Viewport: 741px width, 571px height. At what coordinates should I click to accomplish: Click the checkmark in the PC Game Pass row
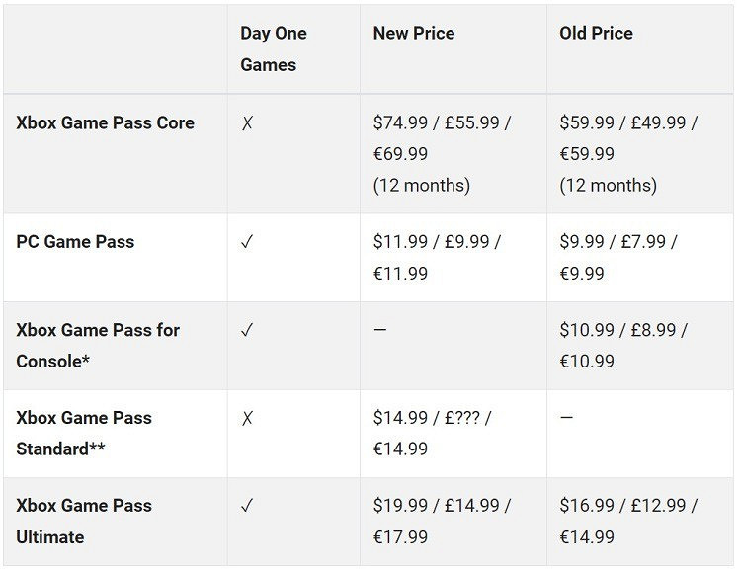point(247,242)
